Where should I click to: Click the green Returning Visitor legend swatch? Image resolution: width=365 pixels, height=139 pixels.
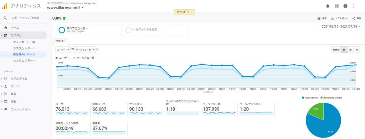pyautogui.click(x=322, y=98)
